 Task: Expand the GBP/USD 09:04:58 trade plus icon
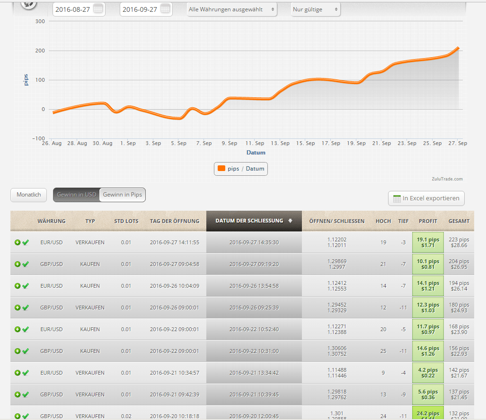point(18,264)
